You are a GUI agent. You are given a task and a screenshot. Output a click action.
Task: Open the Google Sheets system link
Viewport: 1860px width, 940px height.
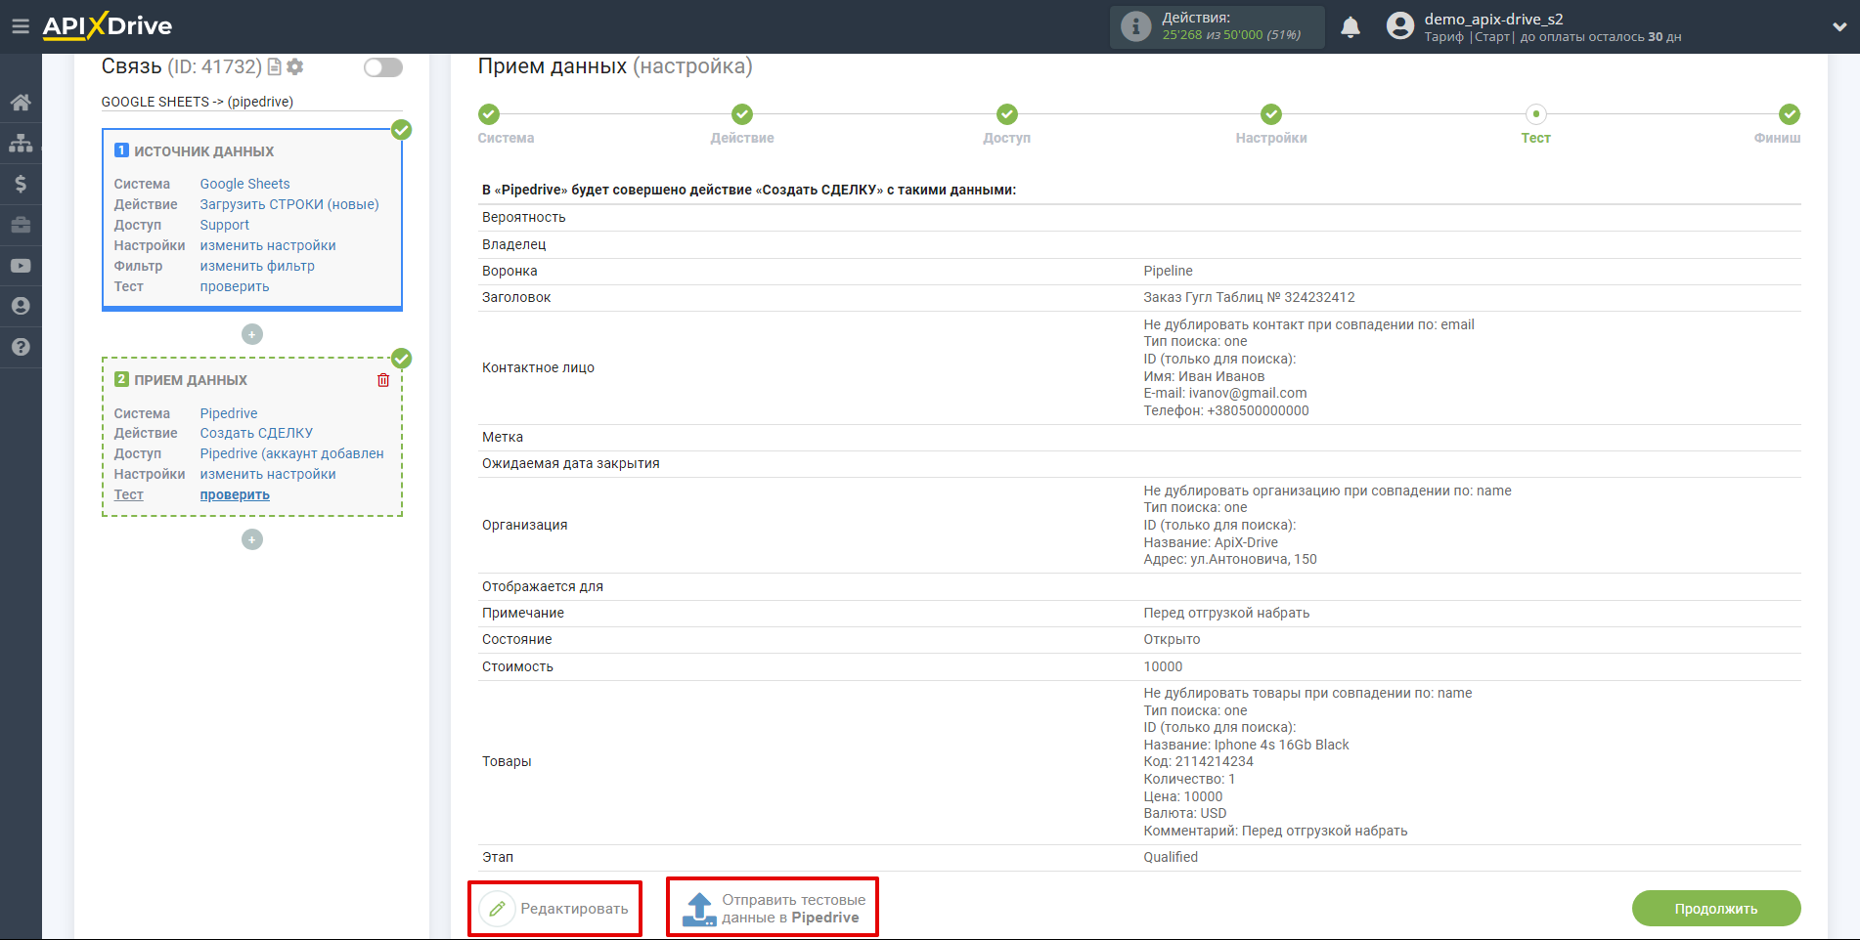click(244, 184)
